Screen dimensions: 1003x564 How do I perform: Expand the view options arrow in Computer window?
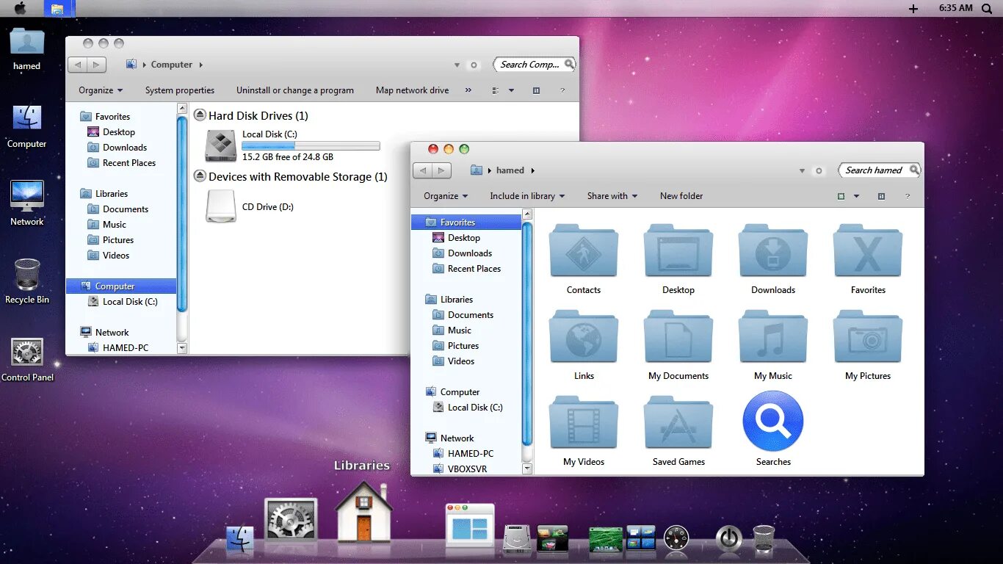512,90
